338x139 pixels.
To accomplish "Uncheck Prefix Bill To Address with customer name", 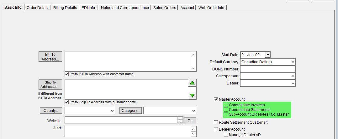I will click(x=66, y=74).
